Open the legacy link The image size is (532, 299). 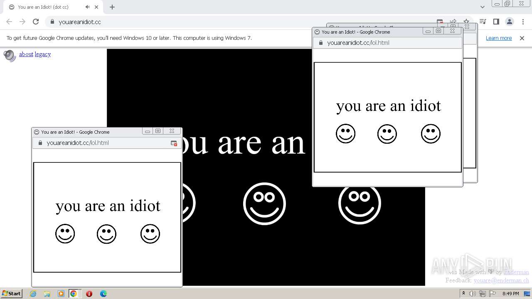click(43, 54)
